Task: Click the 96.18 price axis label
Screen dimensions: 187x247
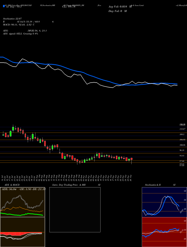Action: (182, 150)
